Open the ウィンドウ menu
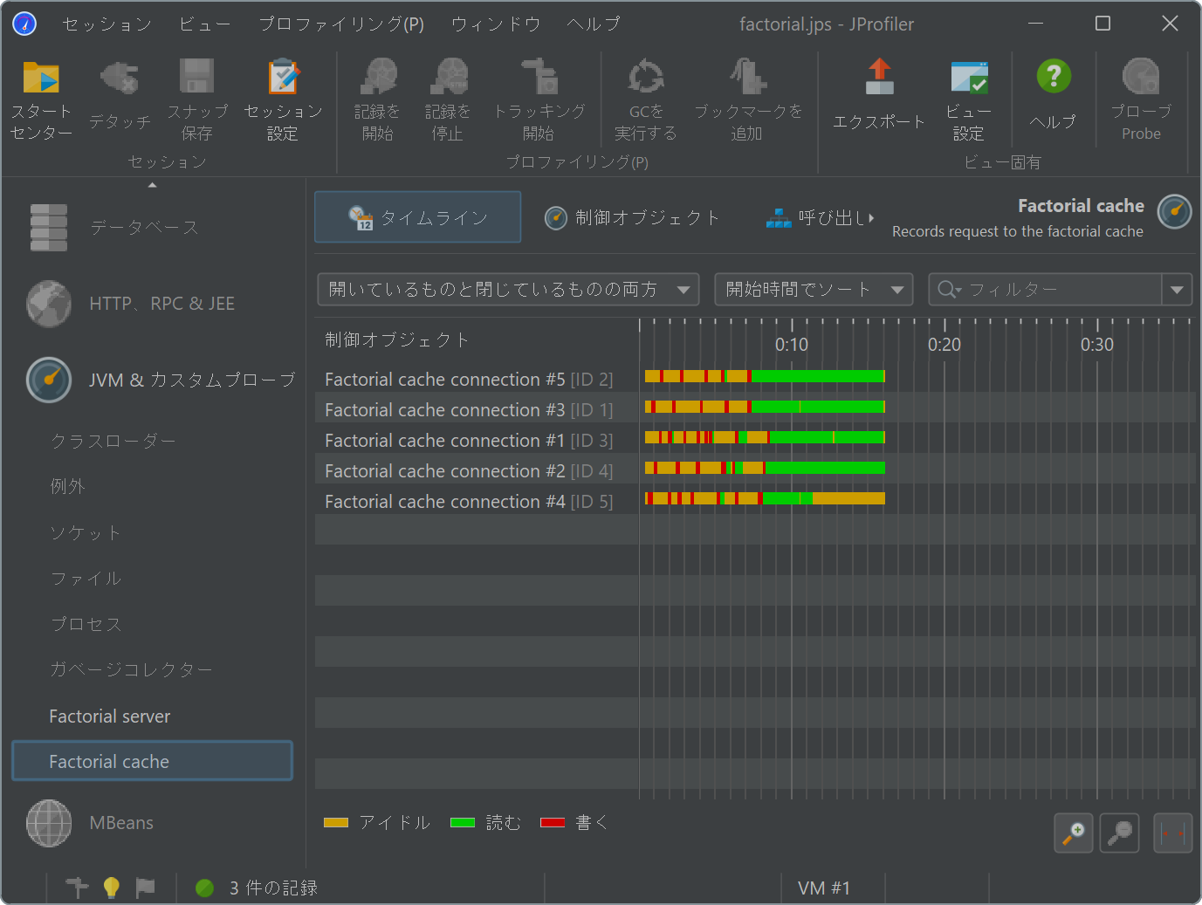 point(496,24)
